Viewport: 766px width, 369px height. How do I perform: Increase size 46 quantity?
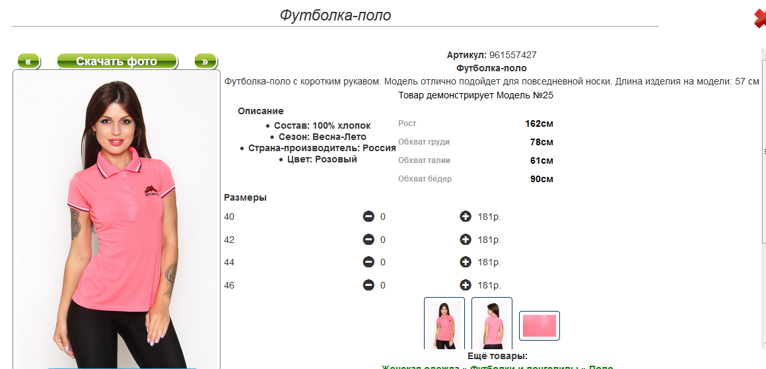coord(466,285)
